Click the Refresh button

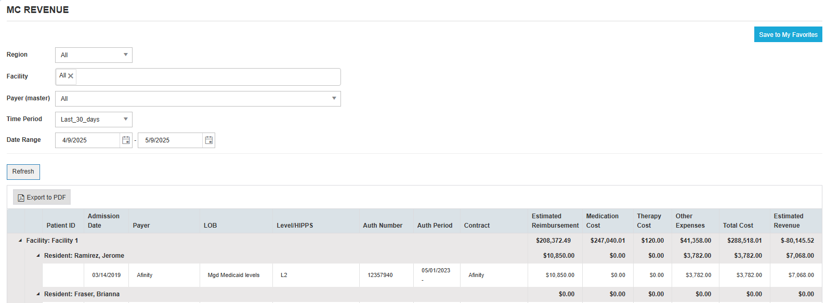[x=23, y=172]
